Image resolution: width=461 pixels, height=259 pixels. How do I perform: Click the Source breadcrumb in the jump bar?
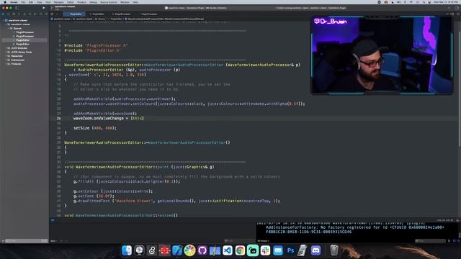point(100,19)
